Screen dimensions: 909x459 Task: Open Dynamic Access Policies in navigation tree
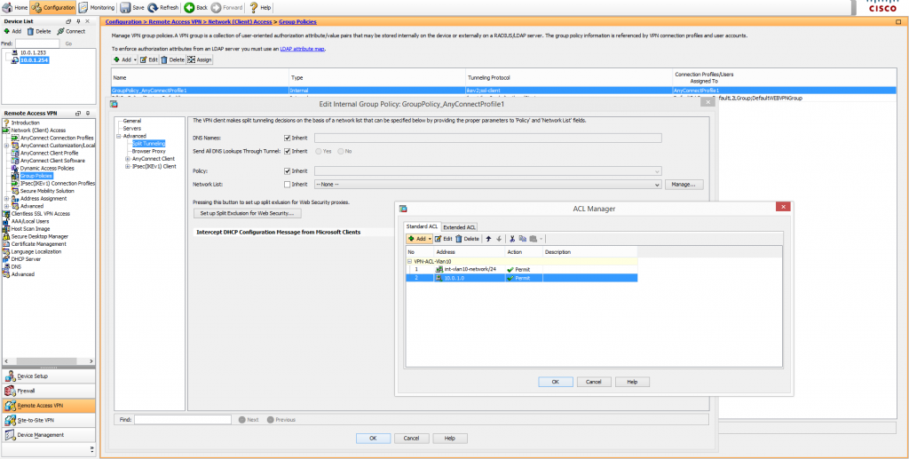[47, 168]
